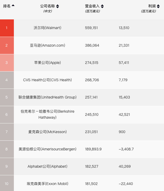Click Walmart profit 13,510
Image resolution: width=164 pixels, height=191 pixels.
coord(124,28)
